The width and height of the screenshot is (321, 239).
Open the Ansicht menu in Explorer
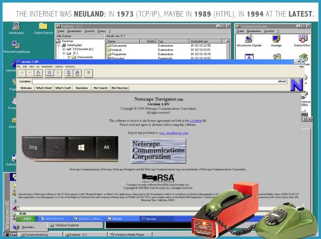[88, 31]
